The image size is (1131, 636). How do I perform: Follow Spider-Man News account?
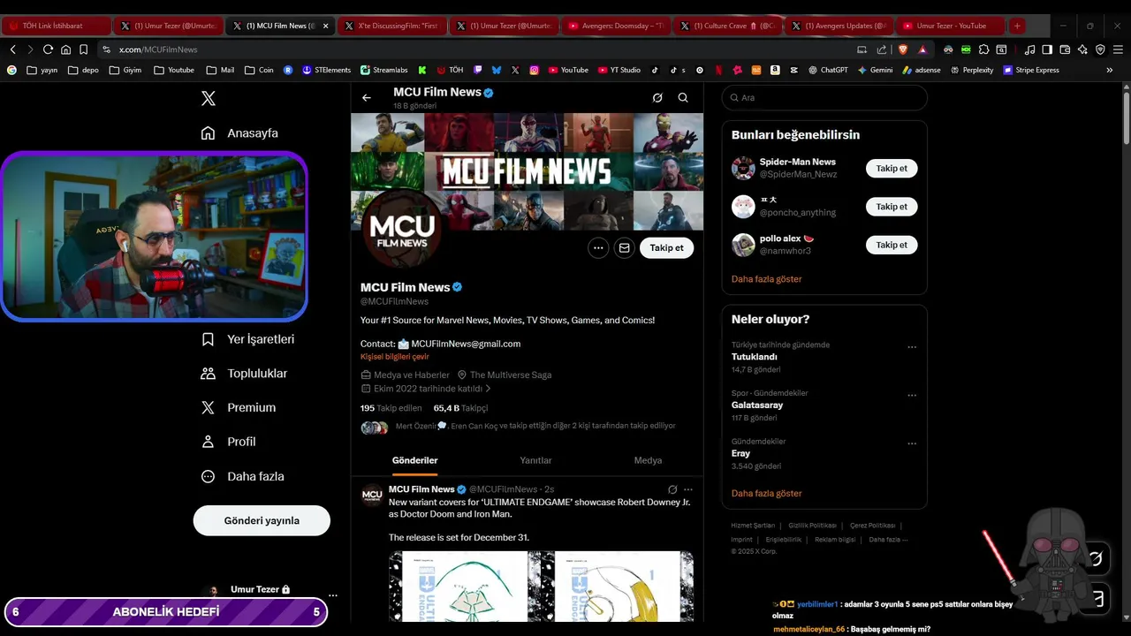pos(892,168)
